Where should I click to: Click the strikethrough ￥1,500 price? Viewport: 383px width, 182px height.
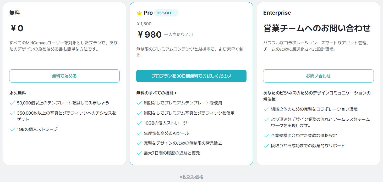click(x=144, y=24)
